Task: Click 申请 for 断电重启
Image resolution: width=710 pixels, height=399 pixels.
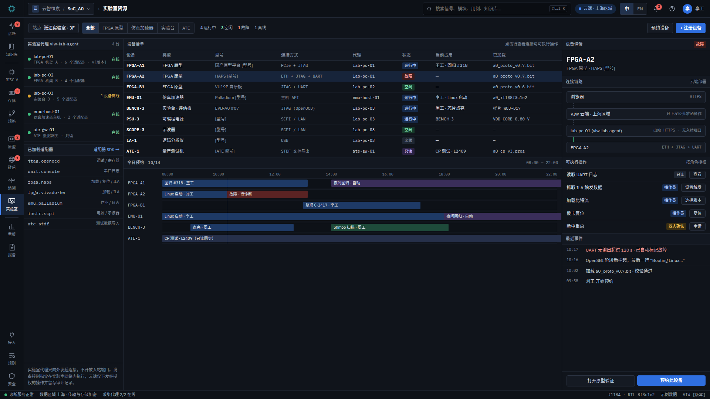Action: point(697,226)
